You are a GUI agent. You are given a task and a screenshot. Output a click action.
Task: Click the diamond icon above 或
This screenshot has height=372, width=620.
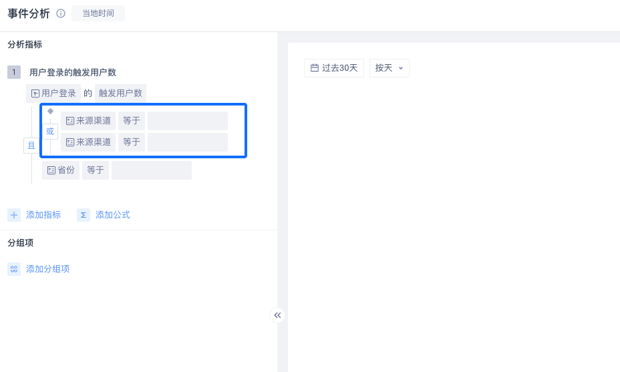pyautogui.click(x=50, y=111)
